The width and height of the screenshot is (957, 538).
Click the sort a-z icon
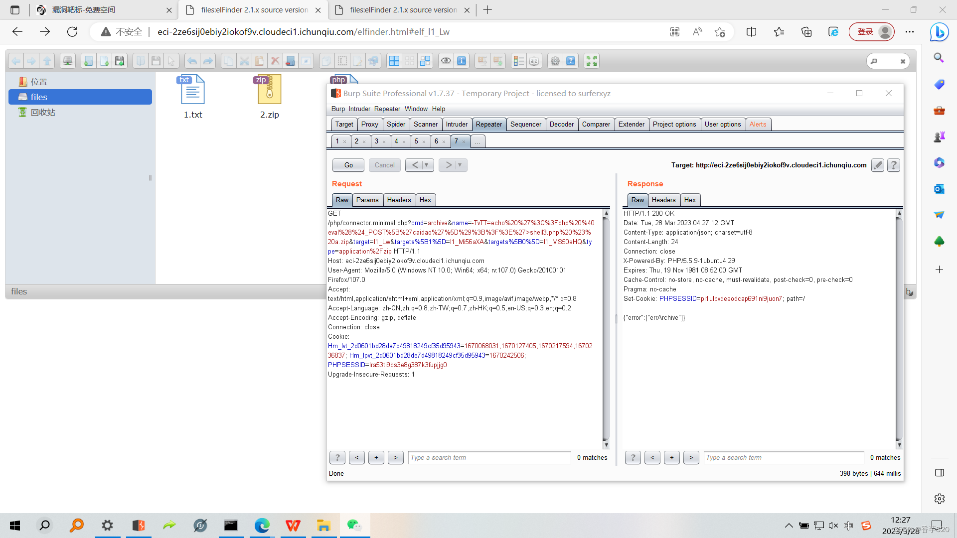point(534,61)
